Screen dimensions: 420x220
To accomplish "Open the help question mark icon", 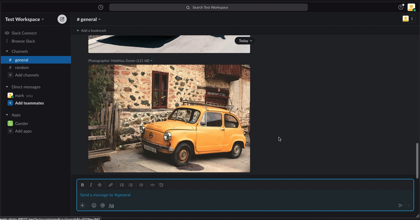I will (x=401, y=7).
